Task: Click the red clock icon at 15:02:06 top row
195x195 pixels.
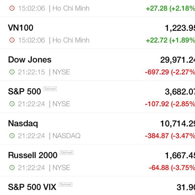Action: click(x=12, y=8)
